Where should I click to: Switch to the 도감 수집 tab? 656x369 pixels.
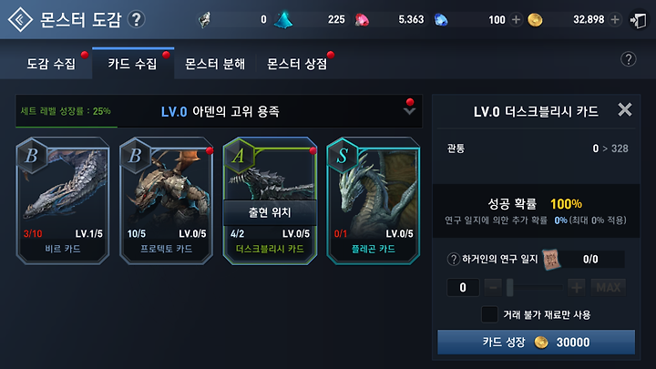click(51, 64)
